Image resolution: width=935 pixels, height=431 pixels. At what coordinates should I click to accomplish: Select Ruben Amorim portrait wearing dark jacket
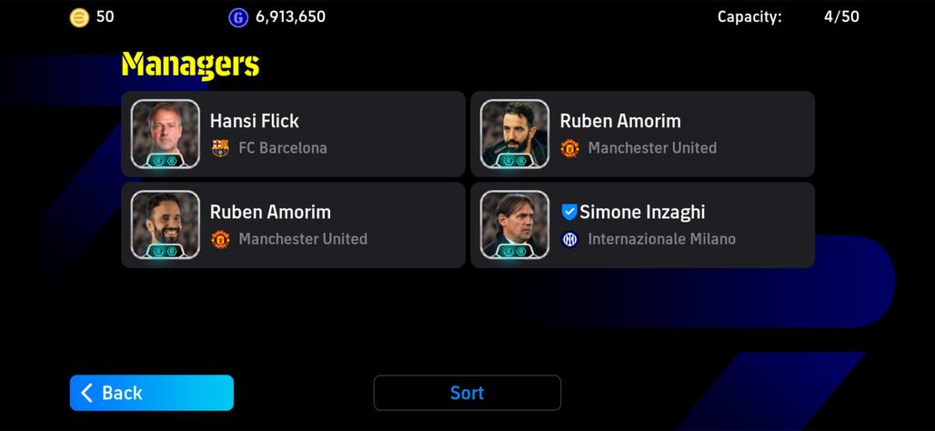515,134
